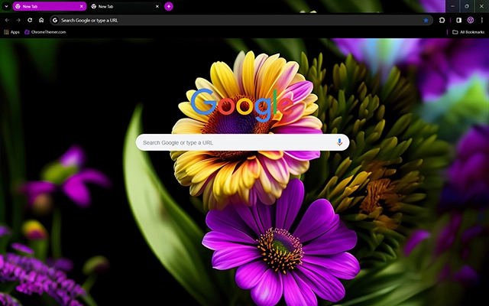
Task: Click the Google logo
Action: point(242,105)
